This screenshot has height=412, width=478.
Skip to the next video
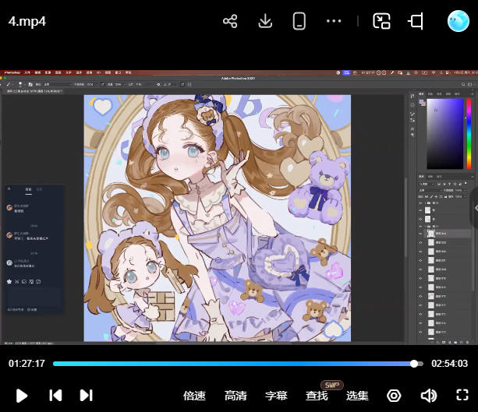click(87, 395)
